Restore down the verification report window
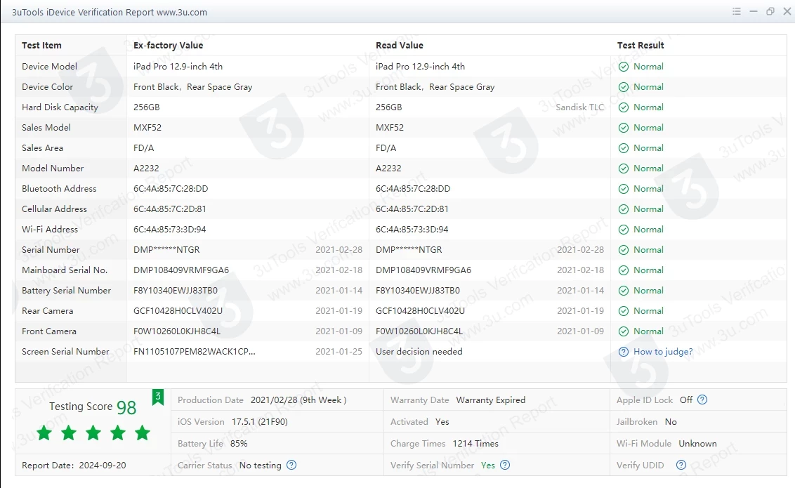This screenshot has height=488, width=795. [770, 11]
